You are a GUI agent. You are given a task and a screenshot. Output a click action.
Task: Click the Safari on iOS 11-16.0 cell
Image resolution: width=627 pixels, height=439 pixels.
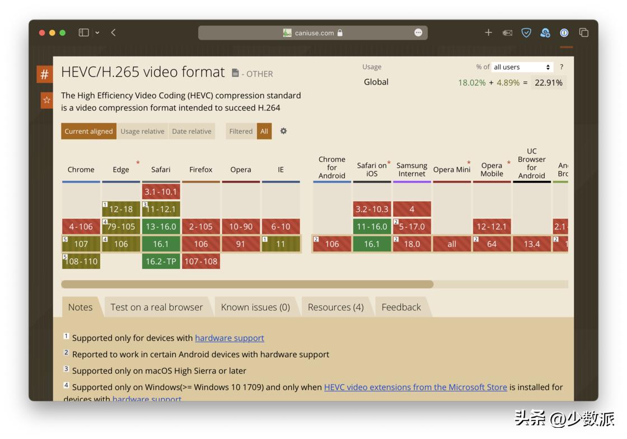(372, 227)
